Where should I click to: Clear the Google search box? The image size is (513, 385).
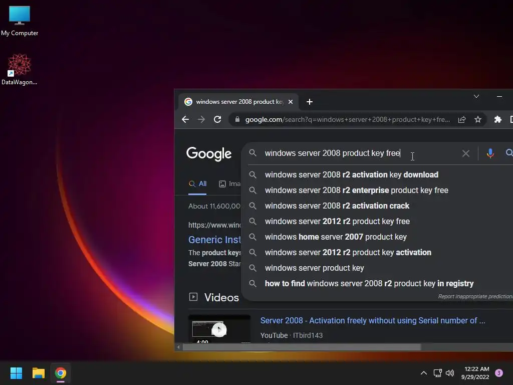tap(465, 153)
